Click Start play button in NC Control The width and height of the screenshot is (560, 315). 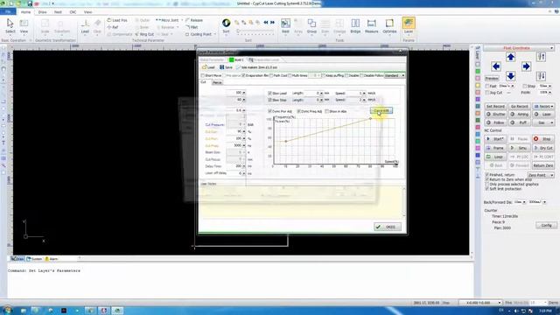(x=495, y=139)
